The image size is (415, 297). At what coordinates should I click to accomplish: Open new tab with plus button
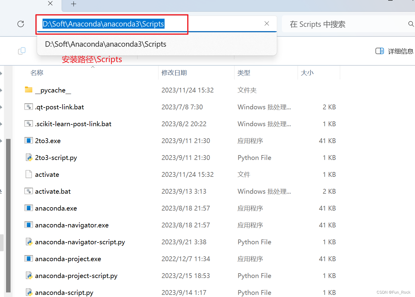click(x=74, y=4)
